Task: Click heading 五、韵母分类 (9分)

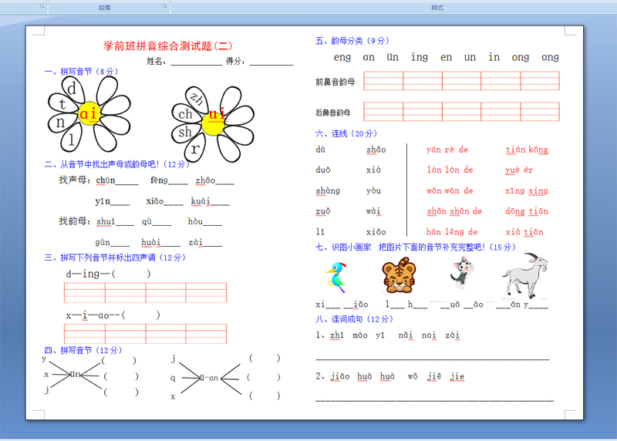Action: click(352, 41)
